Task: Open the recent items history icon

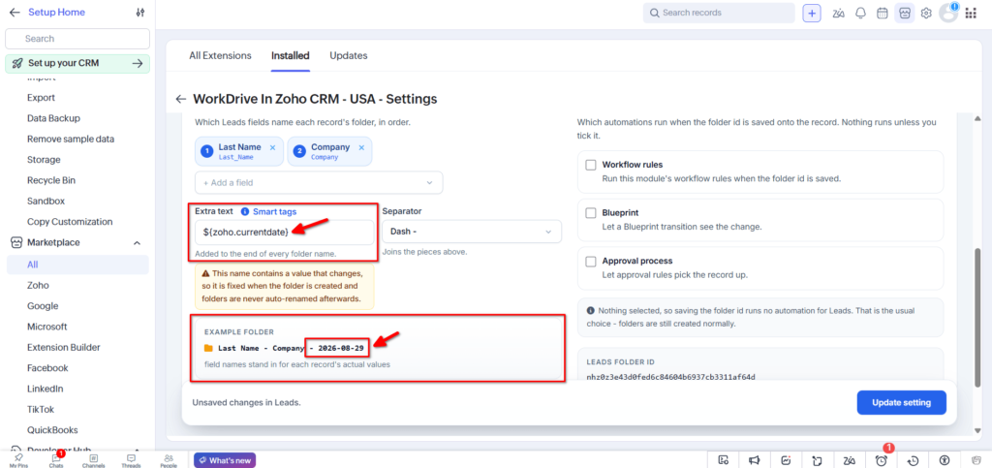Action: tap(913, 460)
